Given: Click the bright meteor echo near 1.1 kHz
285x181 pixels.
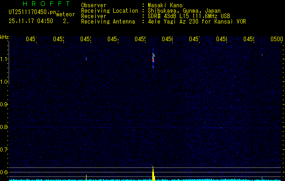Looking at the screenshot, I should click(153, 60).
